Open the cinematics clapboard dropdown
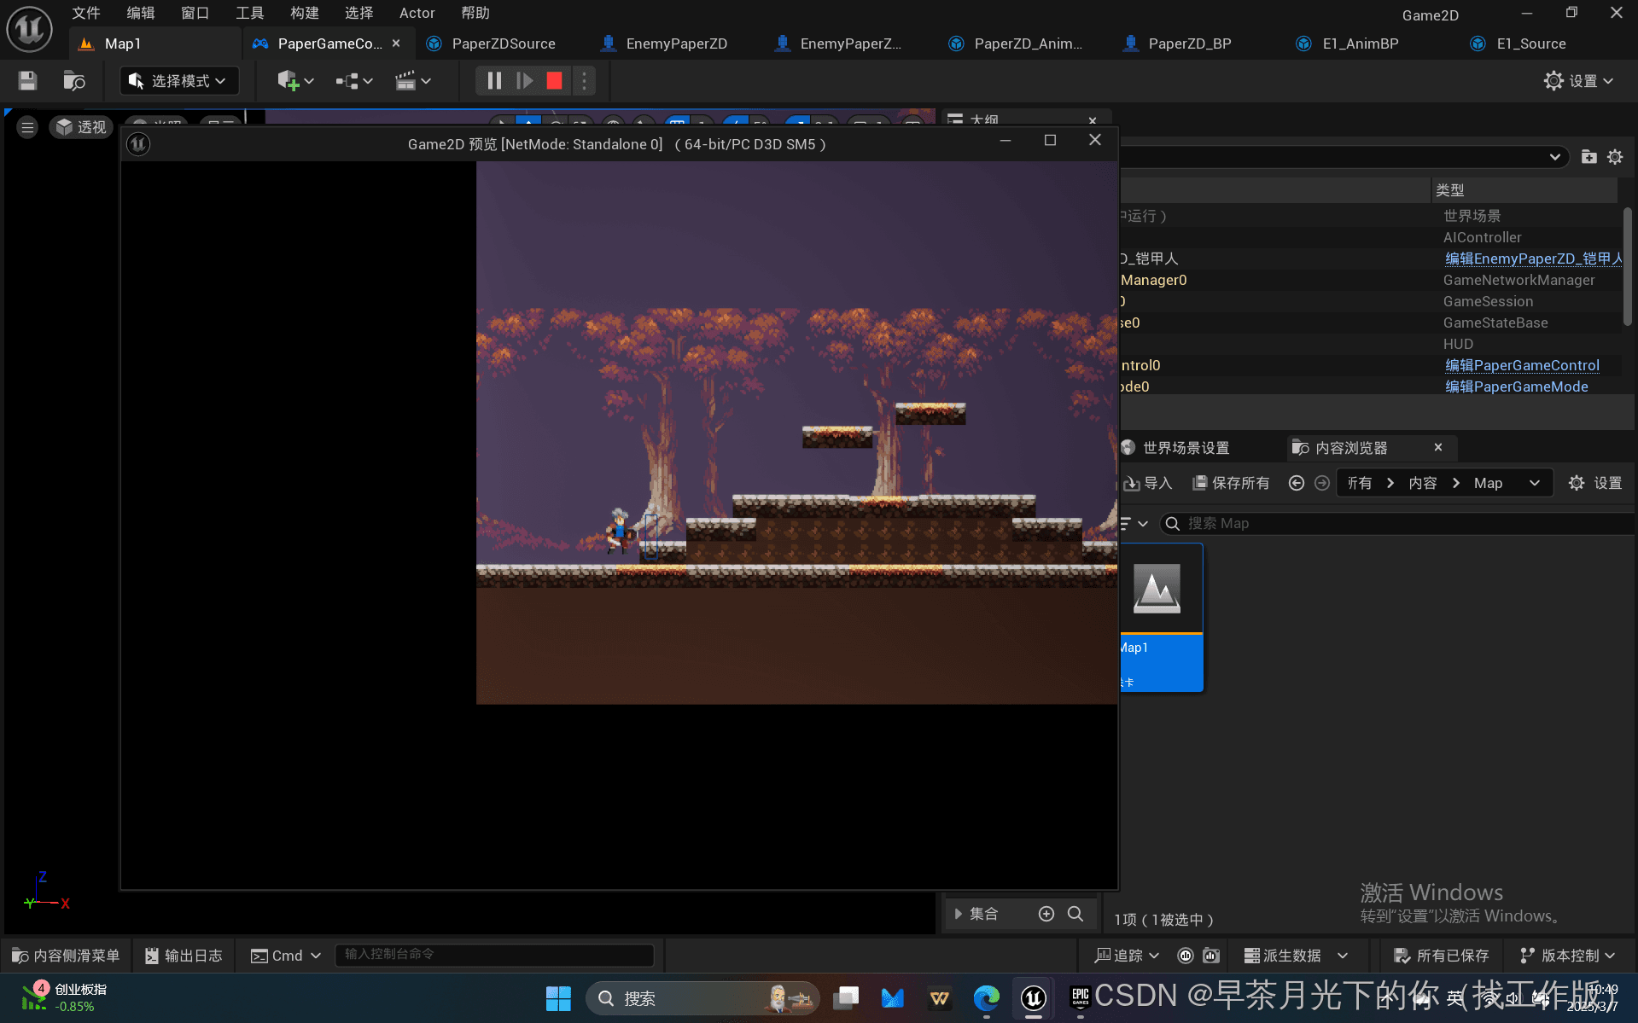 coord(413,81)
